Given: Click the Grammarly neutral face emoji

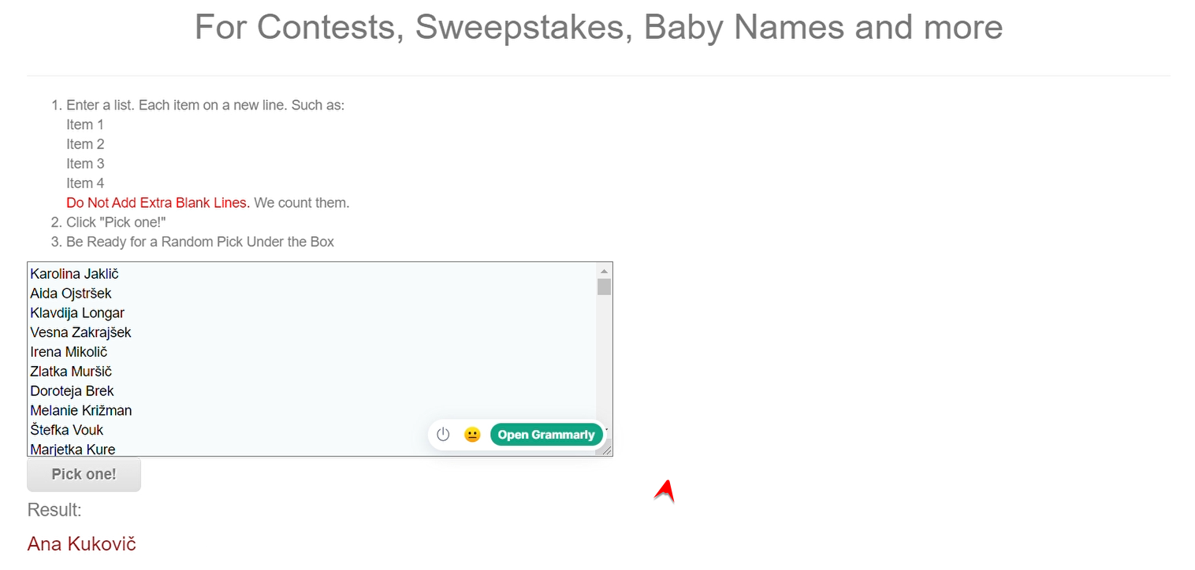Looking at the screenshot, I should click(472, 435).
